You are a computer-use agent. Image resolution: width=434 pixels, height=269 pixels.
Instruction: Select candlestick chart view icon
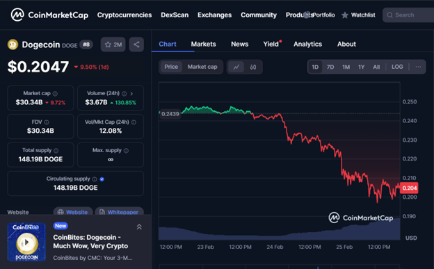pyautogui.click(x=253, y=67)
